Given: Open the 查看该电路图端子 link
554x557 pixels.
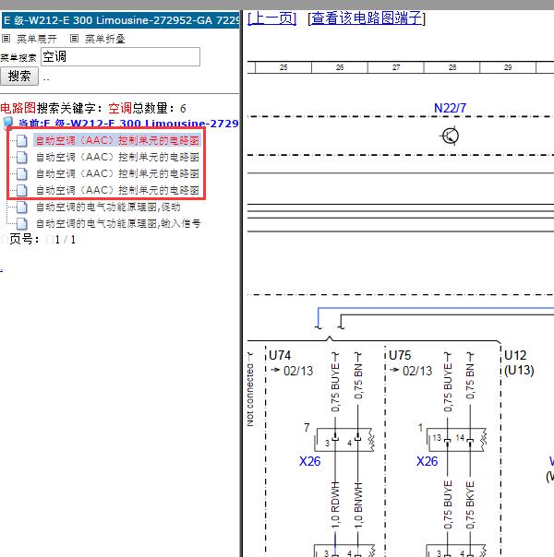Looking at the screenshot, I should coord(367,18).
